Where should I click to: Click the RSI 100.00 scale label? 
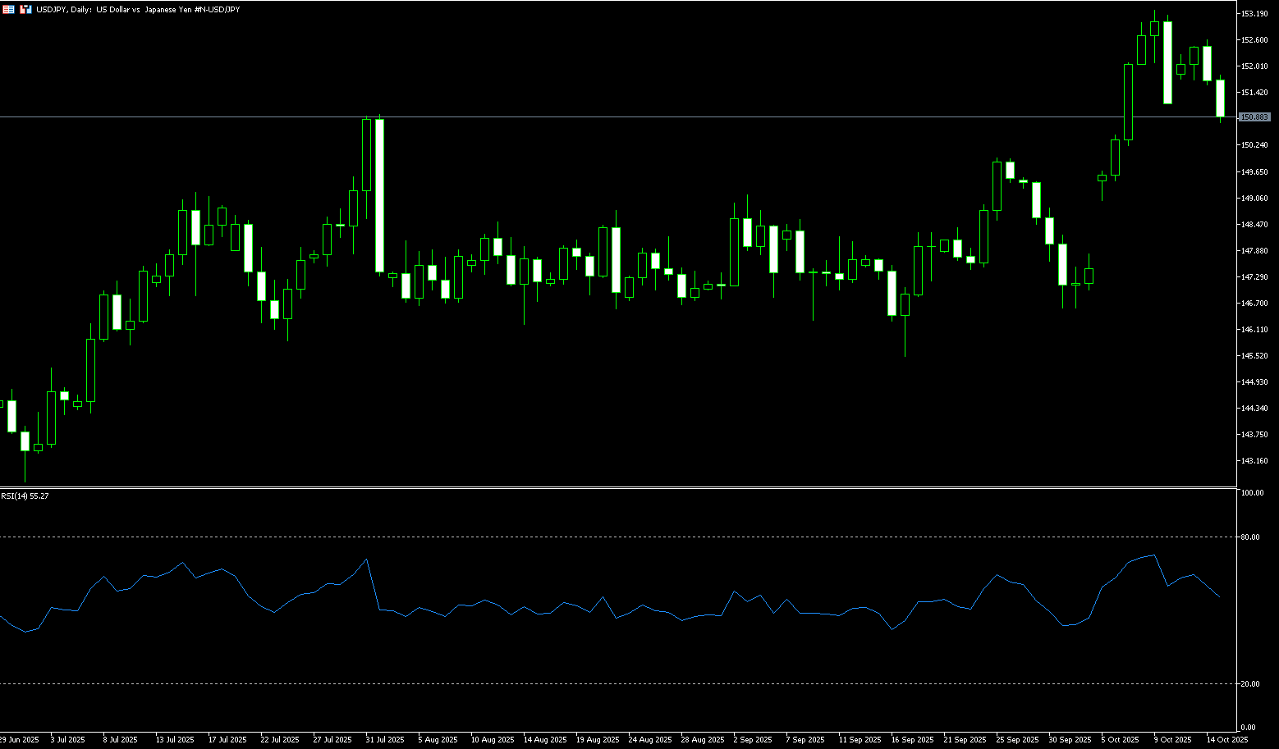(x=1252, y=493)
